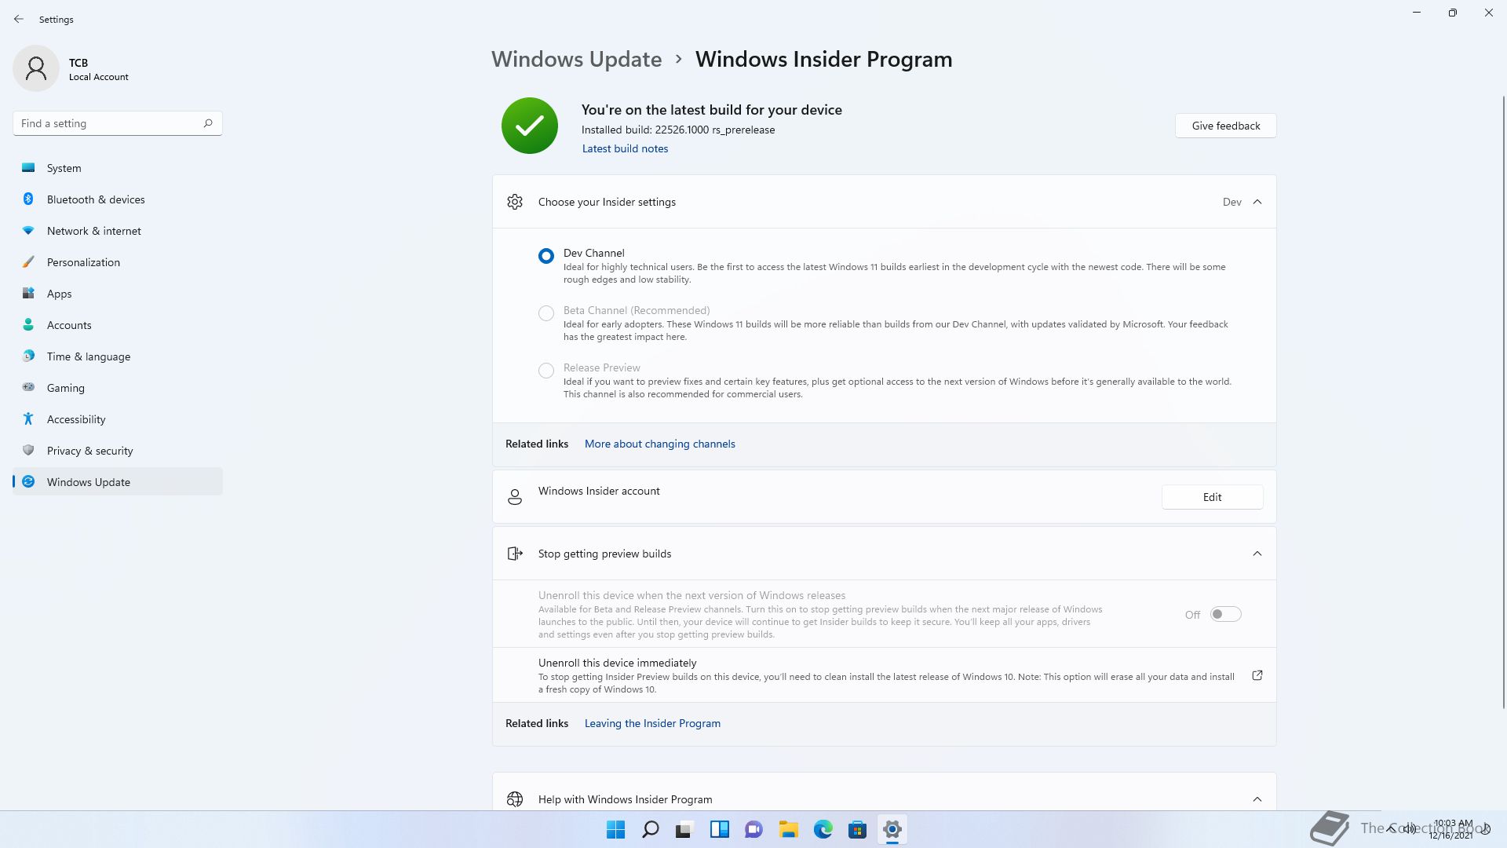Viewport: 1507px width, 848px height.
Task: Open the Gaming settings category
Action: point(118,388)
